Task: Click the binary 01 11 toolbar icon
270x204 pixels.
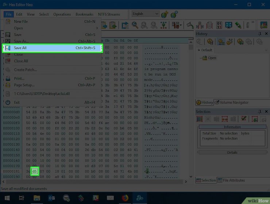Action: (219, 25)
